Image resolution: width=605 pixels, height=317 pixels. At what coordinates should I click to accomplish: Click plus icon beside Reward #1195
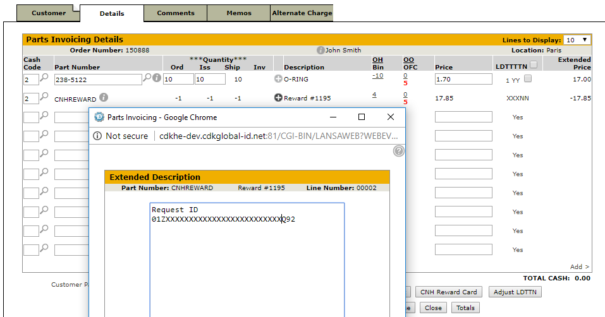(278, 98)
